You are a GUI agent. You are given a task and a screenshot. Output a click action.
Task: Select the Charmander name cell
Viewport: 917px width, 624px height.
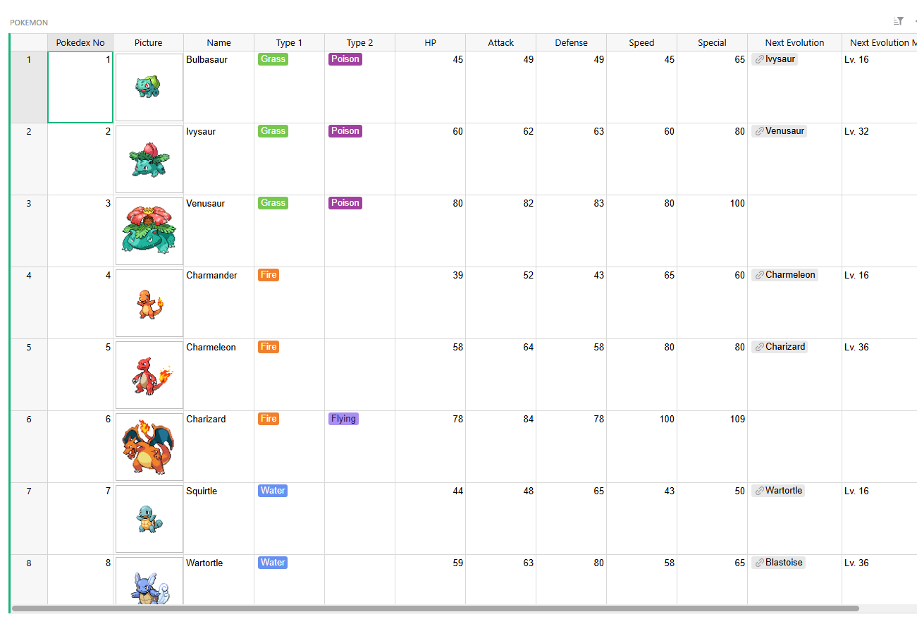(219, 303)
